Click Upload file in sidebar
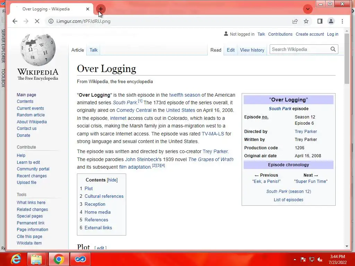The image size is (355, 266). (x=26, y=182)
